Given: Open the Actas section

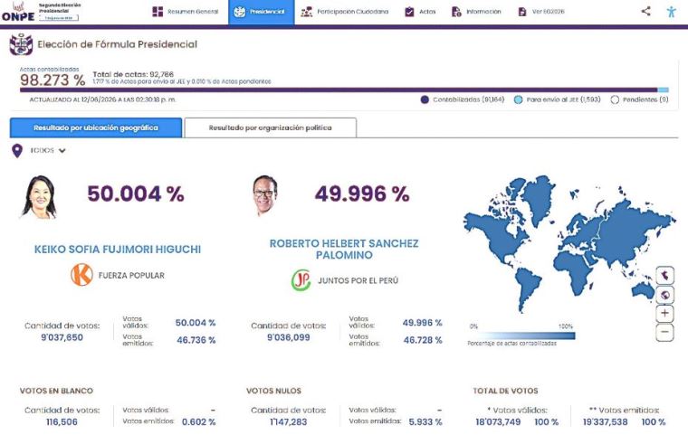Looking at the screenshot, I should [420, 12].
